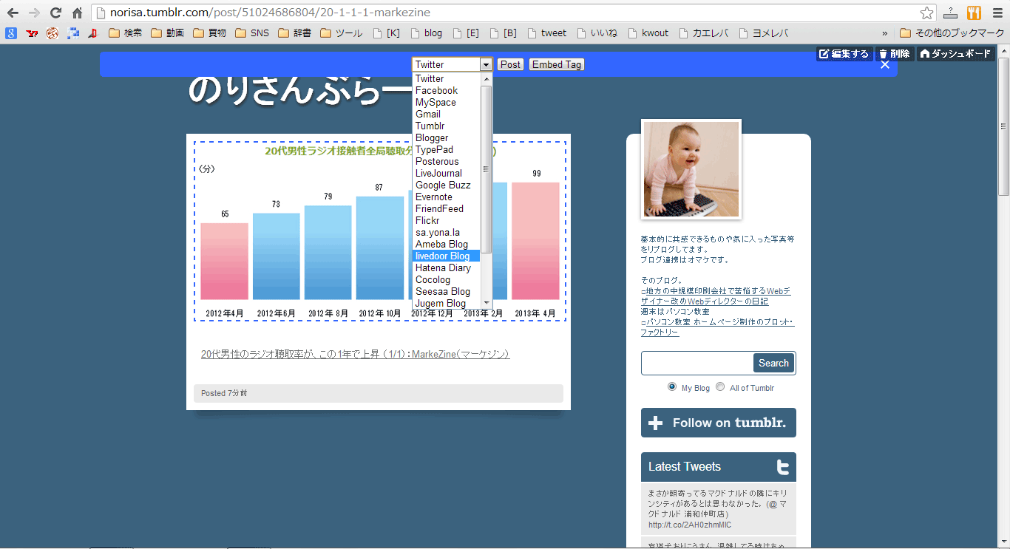Click the question-mark extension icon
This screenshot has width=1010, height=549.
pyautogui.click(x=951, y=13)
